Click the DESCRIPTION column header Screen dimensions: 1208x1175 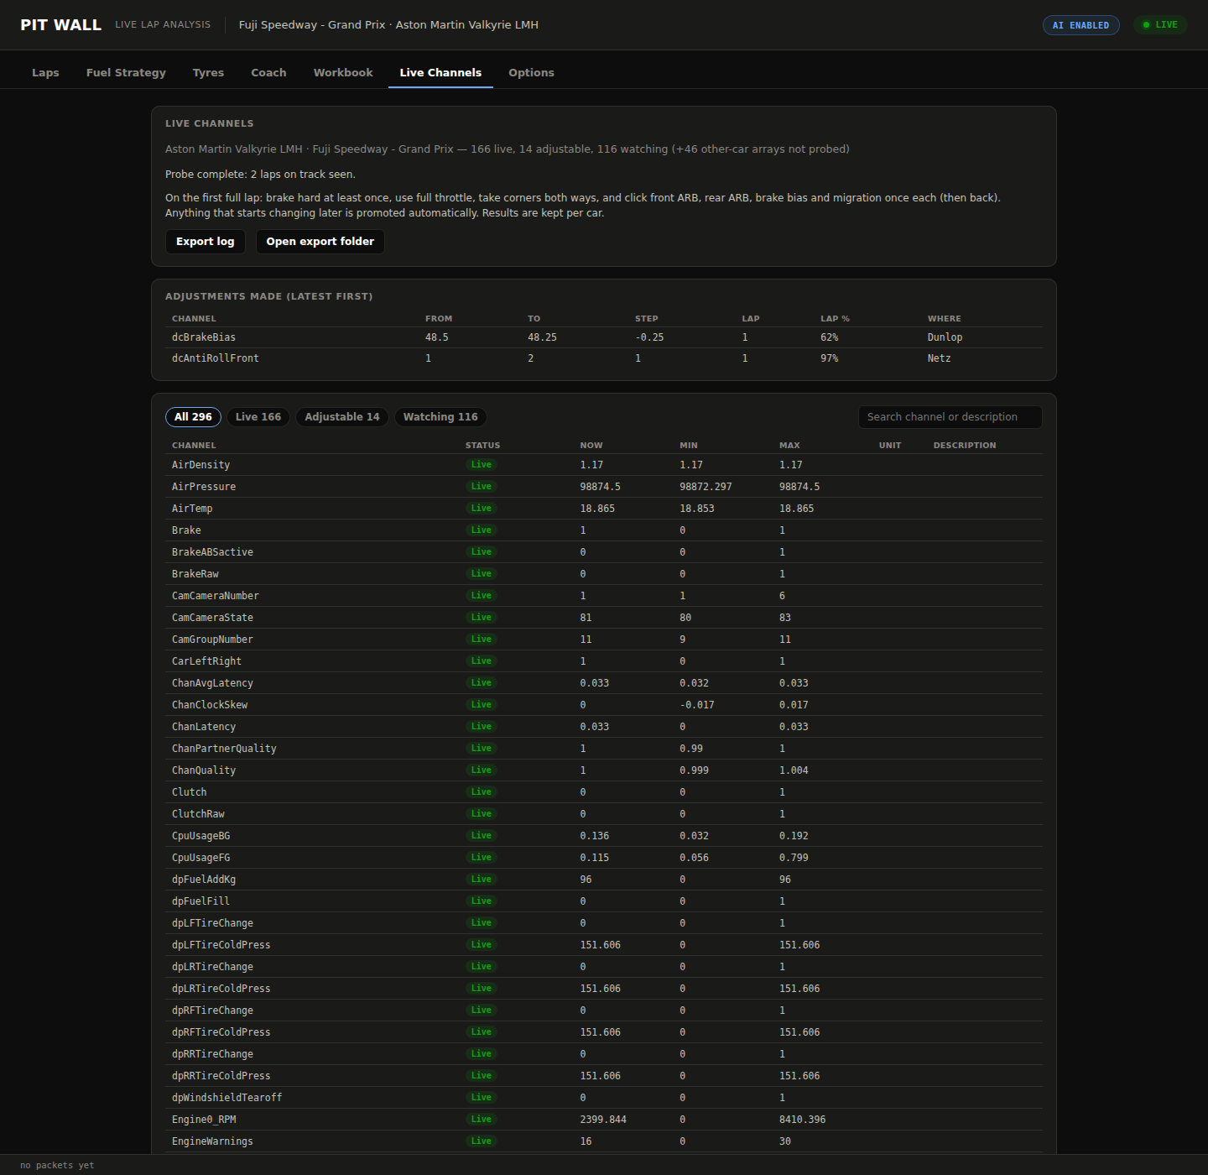[965, 446]
